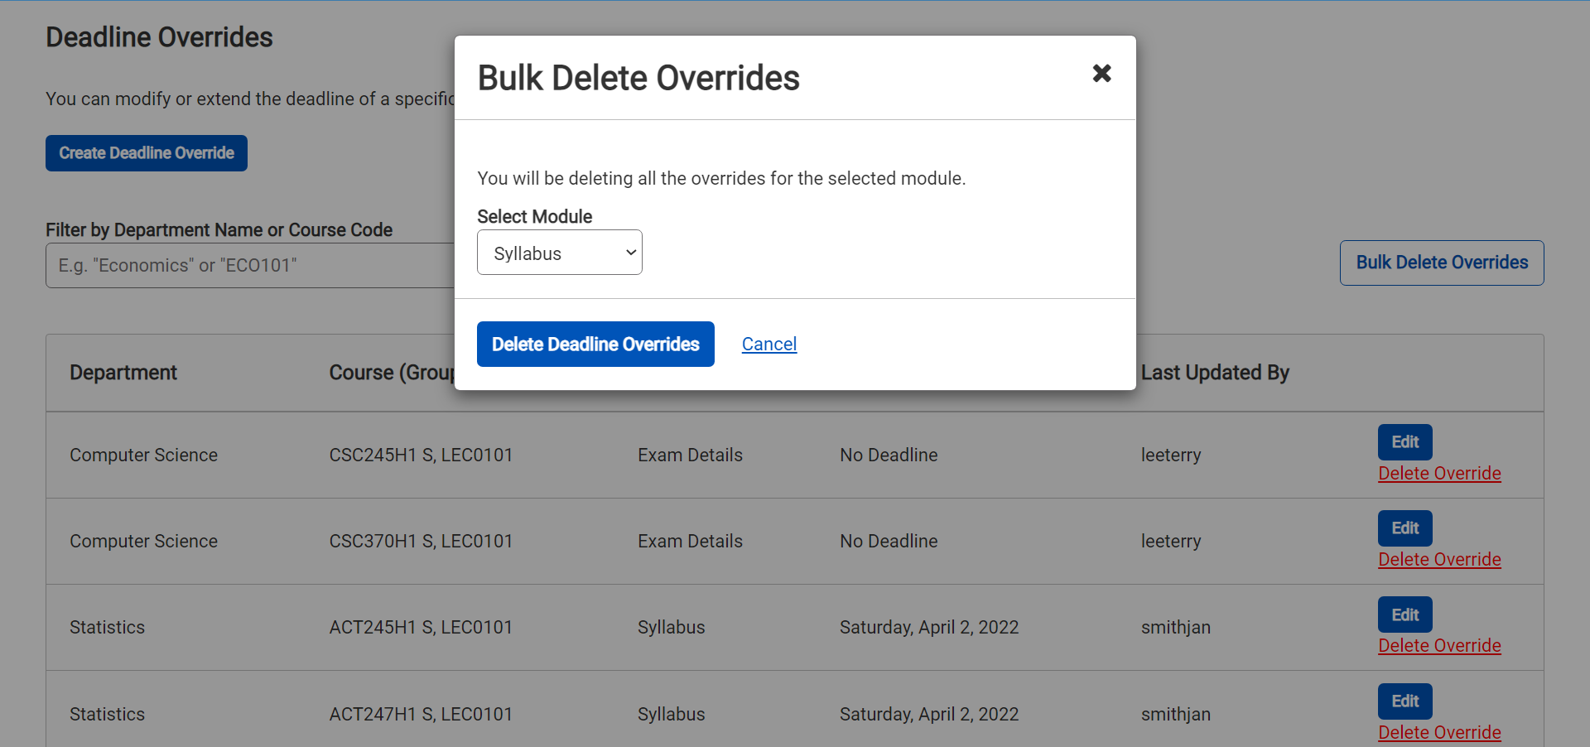Select CSC245H1 S, LEC0101 cell
1590x747 pixels.
click(x=421, y=455)
